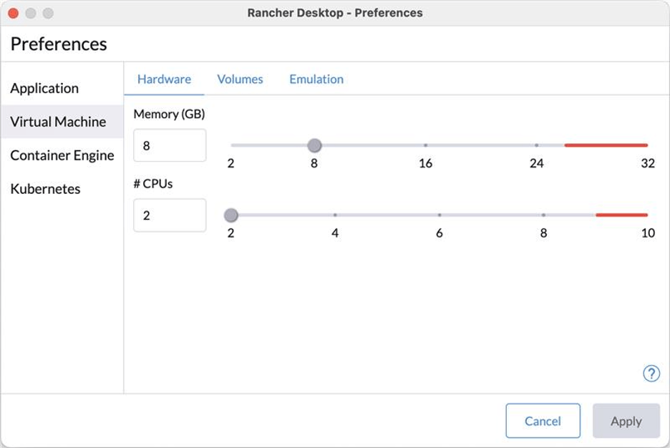The width and height of the screenshot is (670, 448).
Task: Open the Application preferences section
Action: [x=45, y=88]
